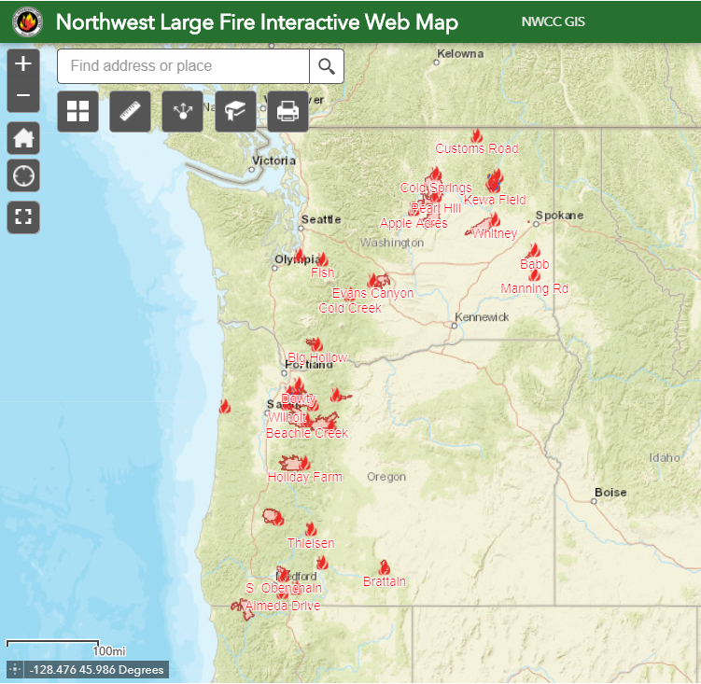Focus the Find address or place field

point(183,66)
